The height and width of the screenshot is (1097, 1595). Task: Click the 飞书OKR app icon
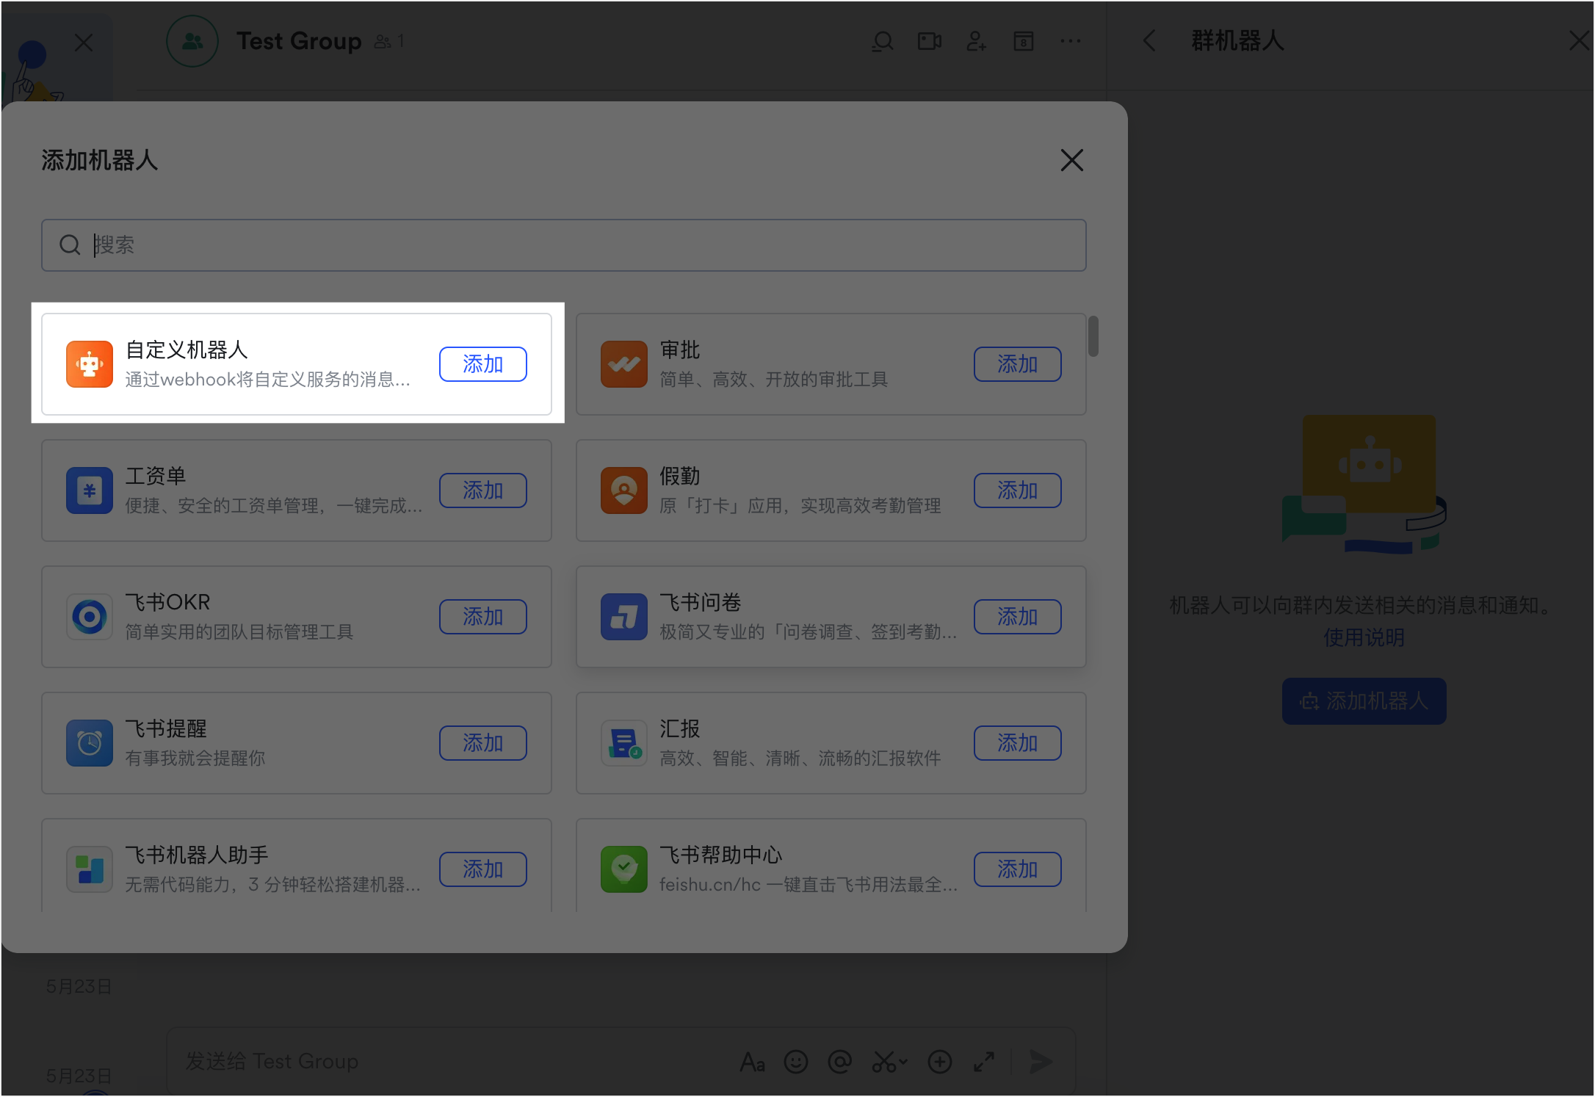point(89,617)
